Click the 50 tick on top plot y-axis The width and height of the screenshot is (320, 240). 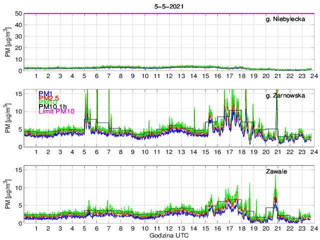pos(17,13)
